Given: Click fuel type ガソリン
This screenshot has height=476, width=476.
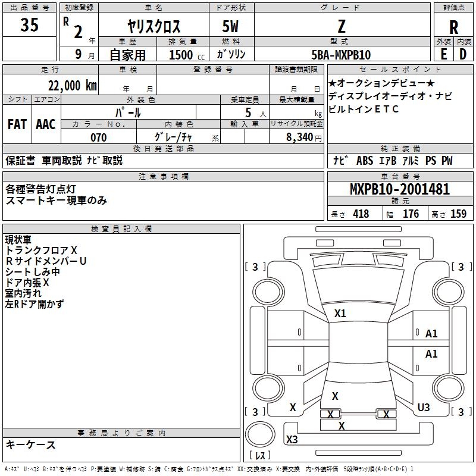Looking at the screenshot, I should [231, 54].
